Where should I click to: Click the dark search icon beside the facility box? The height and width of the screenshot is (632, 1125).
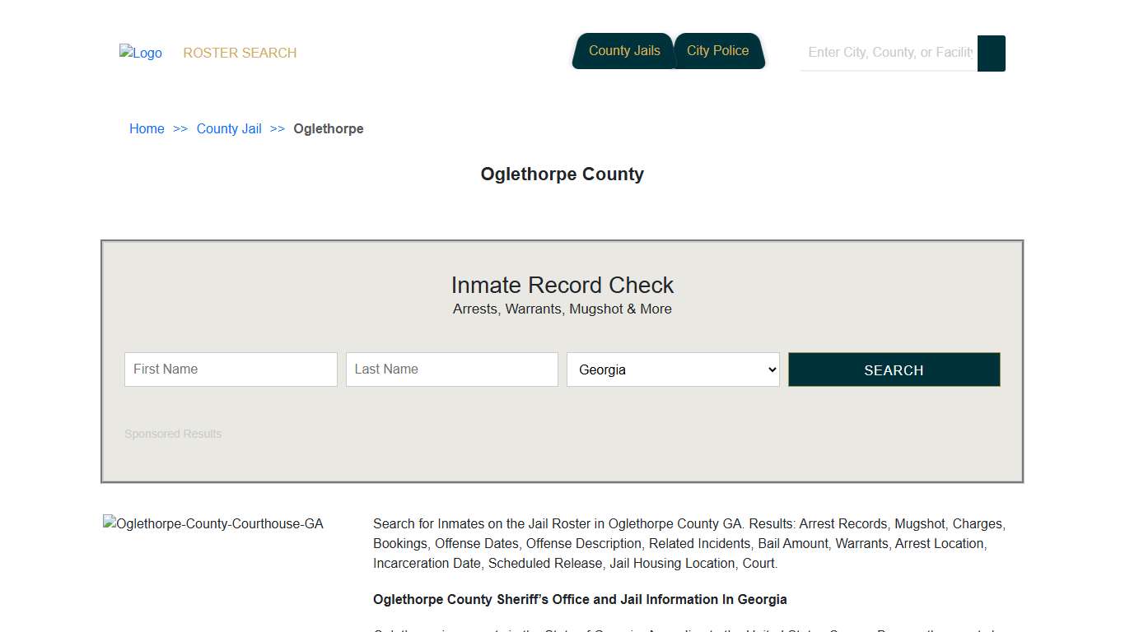pos(991,53)
